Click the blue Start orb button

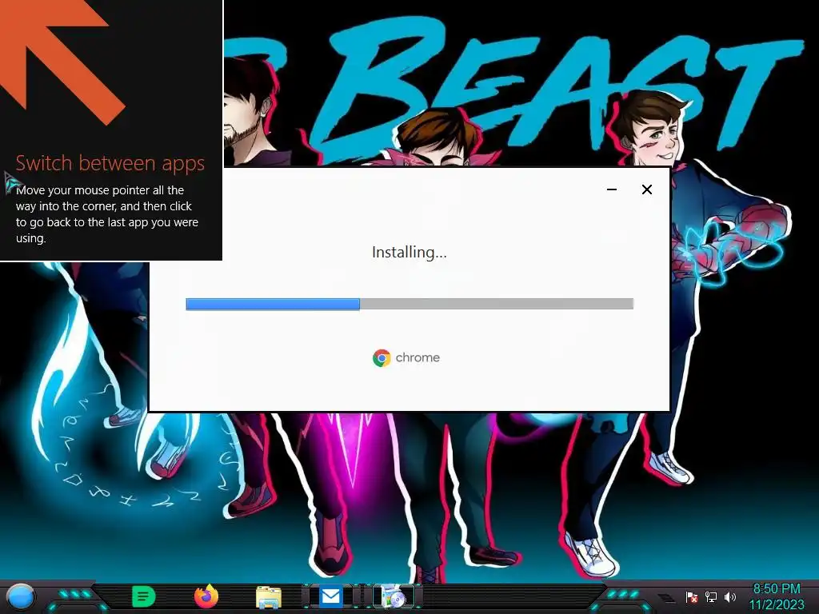click(x=20, y=596)
